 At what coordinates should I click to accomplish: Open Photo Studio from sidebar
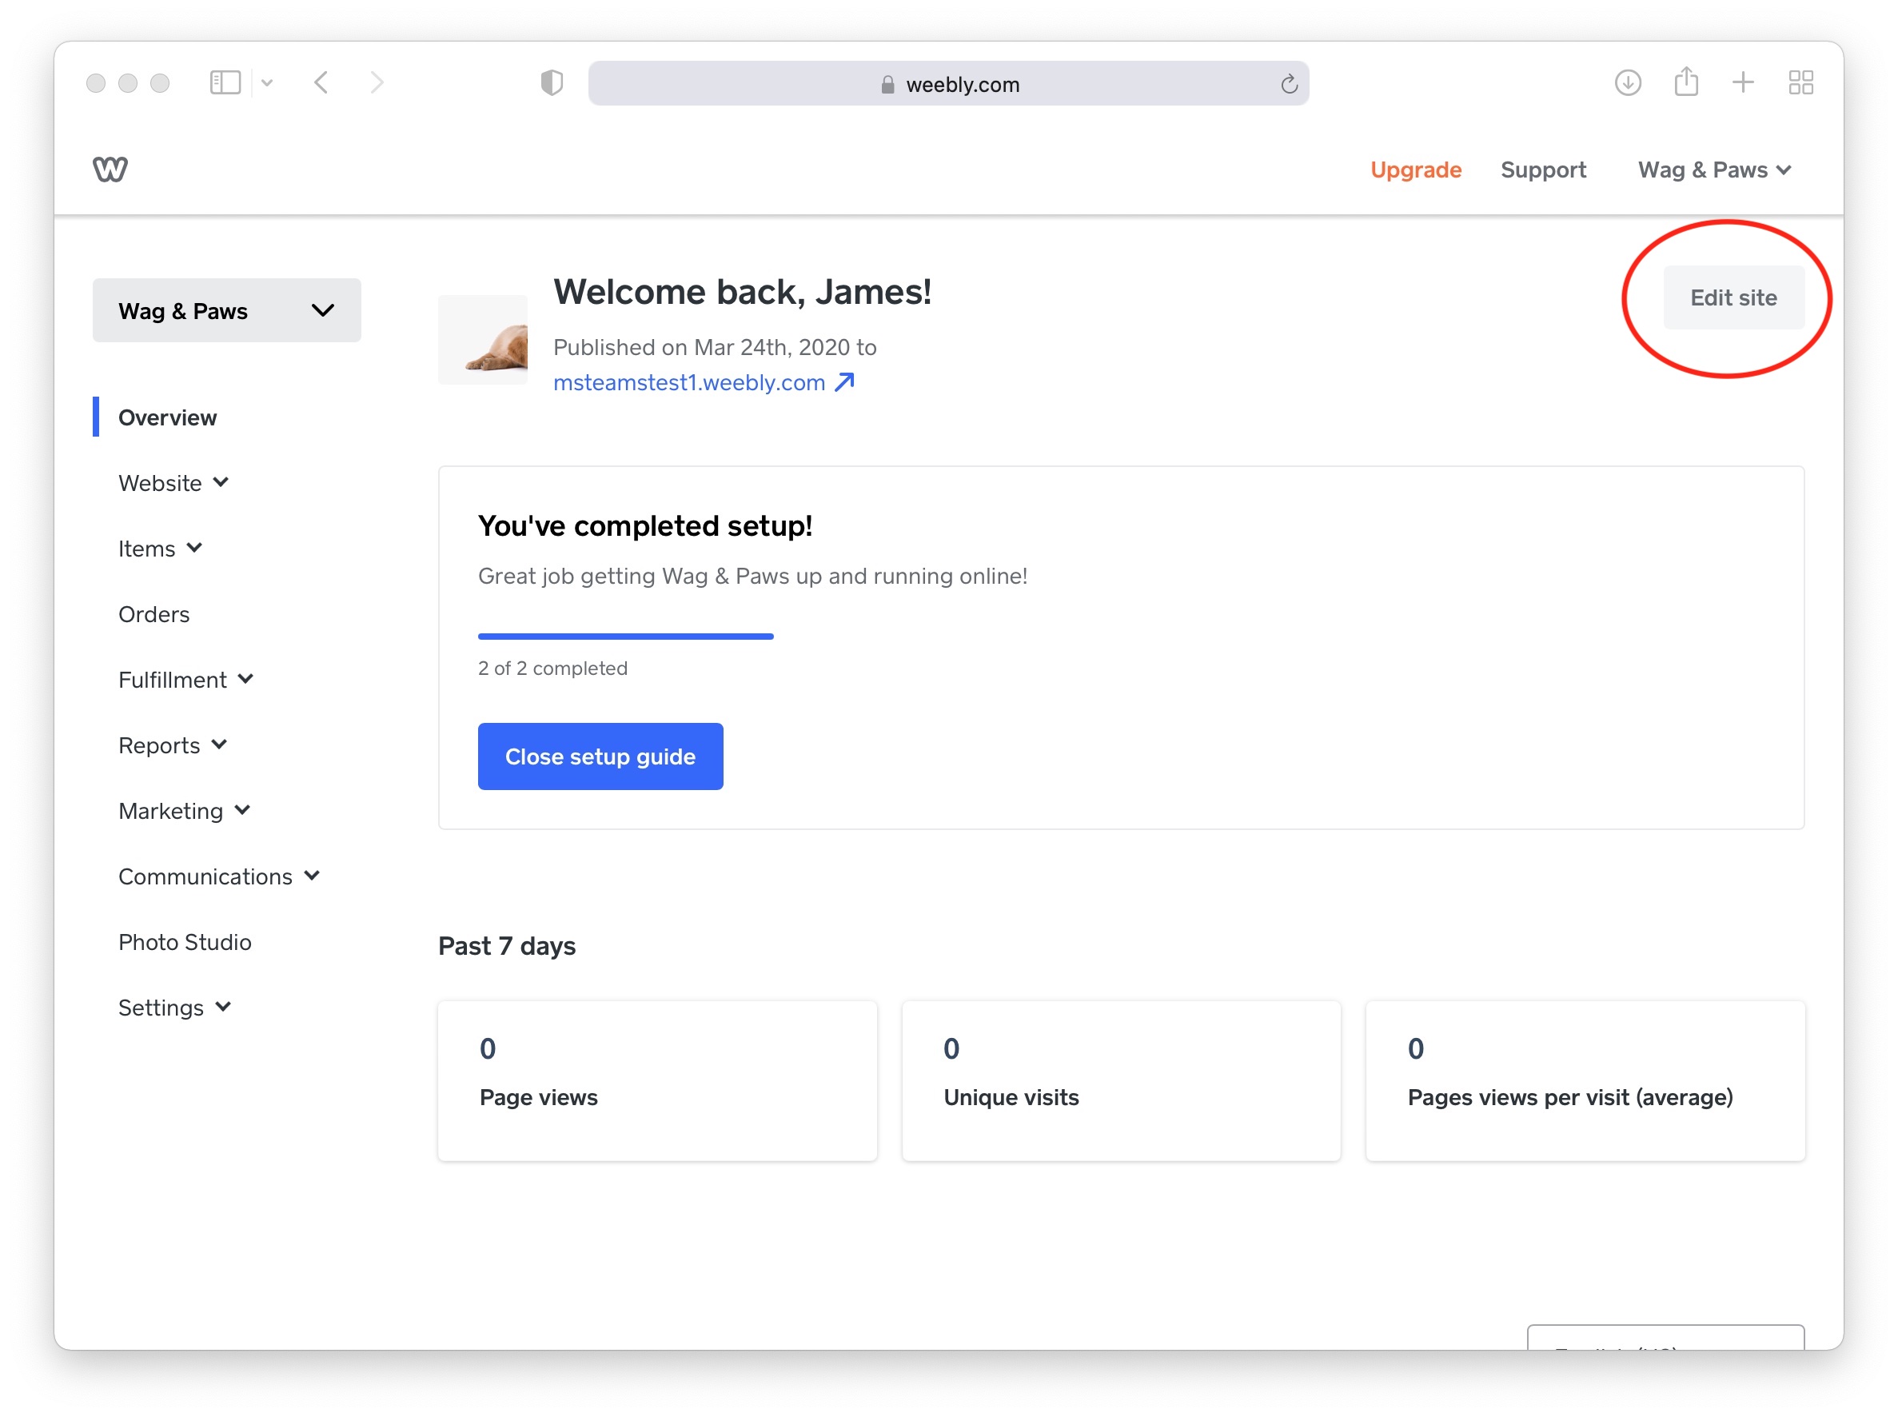pos(185,942)
